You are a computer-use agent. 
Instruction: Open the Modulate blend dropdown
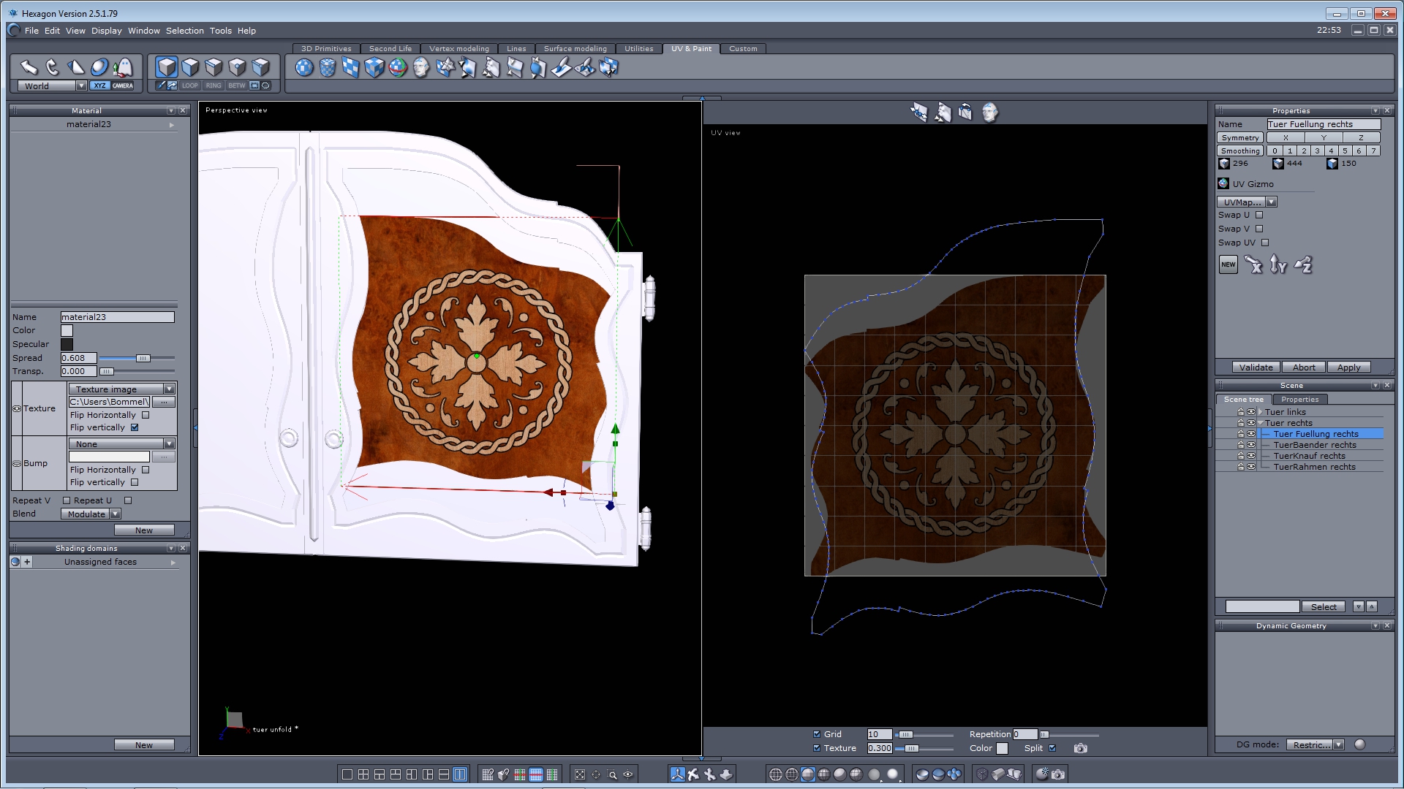coord(116,514)
